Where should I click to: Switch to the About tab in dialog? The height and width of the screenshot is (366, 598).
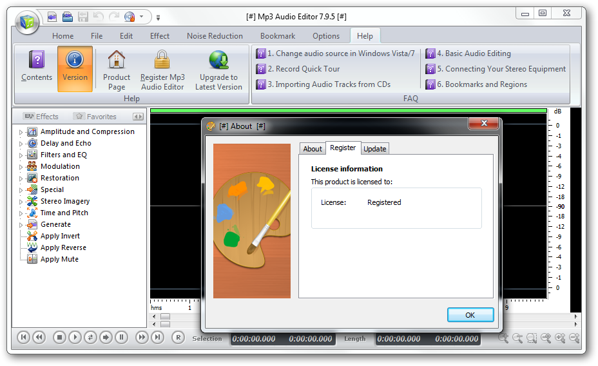click(313, 149)
